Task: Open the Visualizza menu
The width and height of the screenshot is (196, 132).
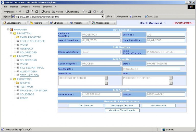Action: pyautogui.click(x=25, y=7)
